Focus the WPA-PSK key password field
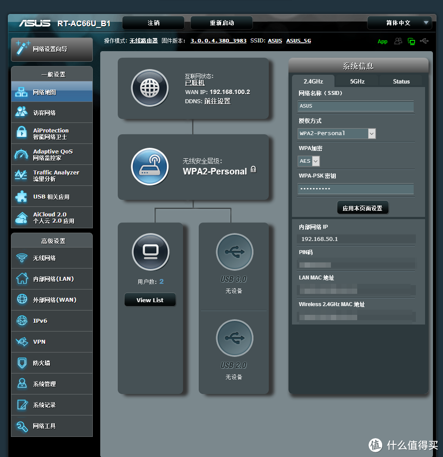Image resolution: width=443 pixels, height=457 pixels. coord(355,188)
